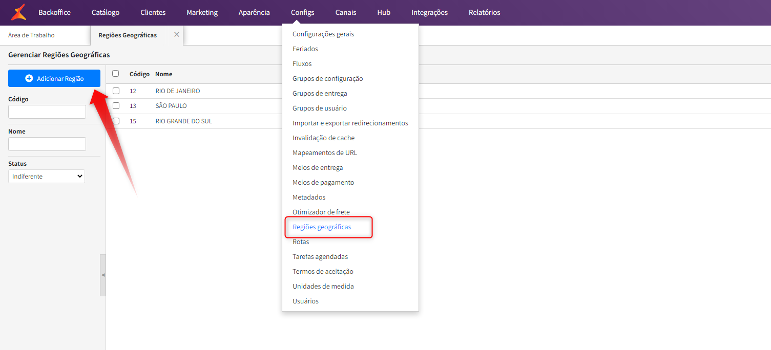The image size is (771, 350).
Task: Click the RIO GRANDE DO SUL name cell
Action: click(184, 121)
